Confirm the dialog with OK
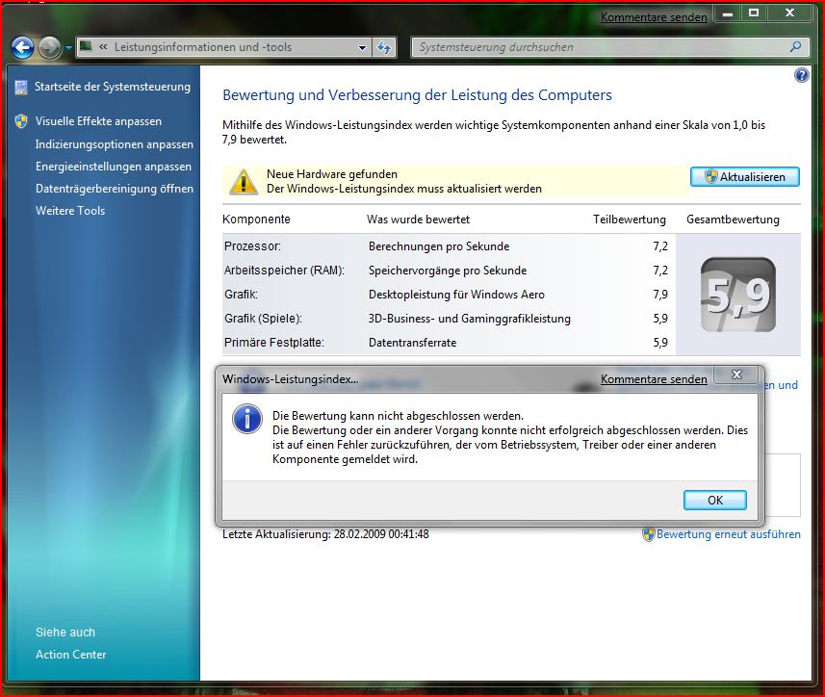 coord(715,501)
